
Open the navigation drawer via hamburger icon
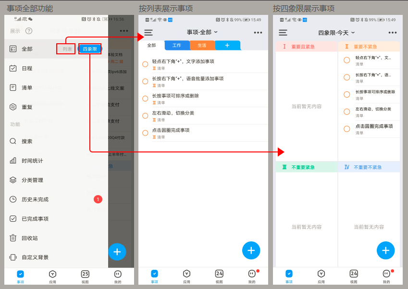point(148,33)
